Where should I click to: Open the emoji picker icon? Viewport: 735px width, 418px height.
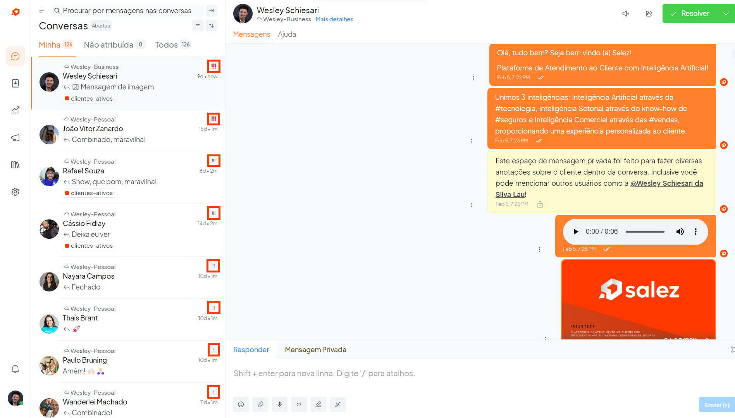241,404
